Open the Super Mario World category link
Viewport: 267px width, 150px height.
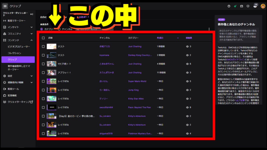pos(137,81)
